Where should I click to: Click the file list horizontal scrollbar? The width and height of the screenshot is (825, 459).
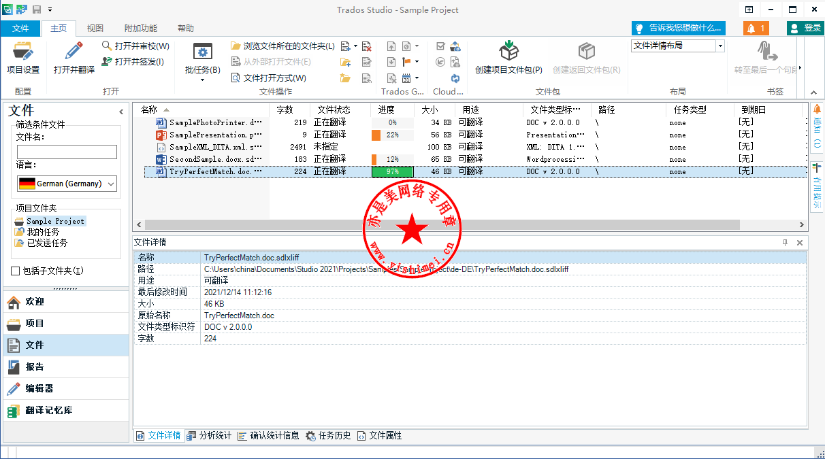point(442,224)
